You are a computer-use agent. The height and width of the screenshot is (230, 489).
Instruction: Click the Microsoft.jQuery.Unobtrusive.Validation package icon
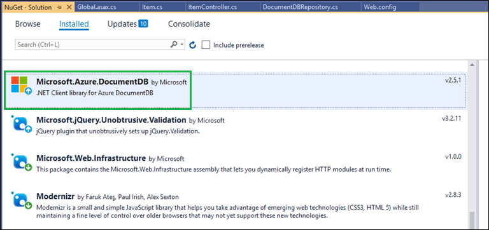click(x=21, y=123)
